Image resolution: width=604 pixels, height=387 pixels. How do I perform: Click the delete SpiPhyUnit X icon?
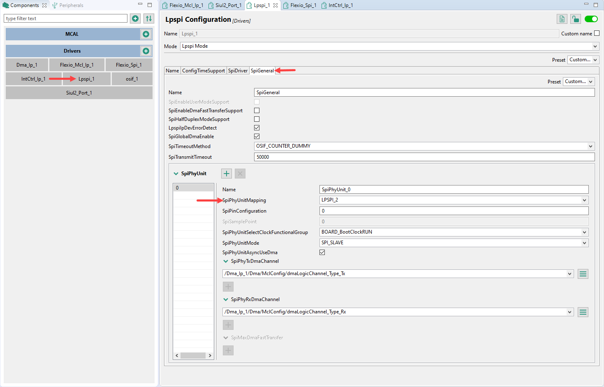click(240, 173)
